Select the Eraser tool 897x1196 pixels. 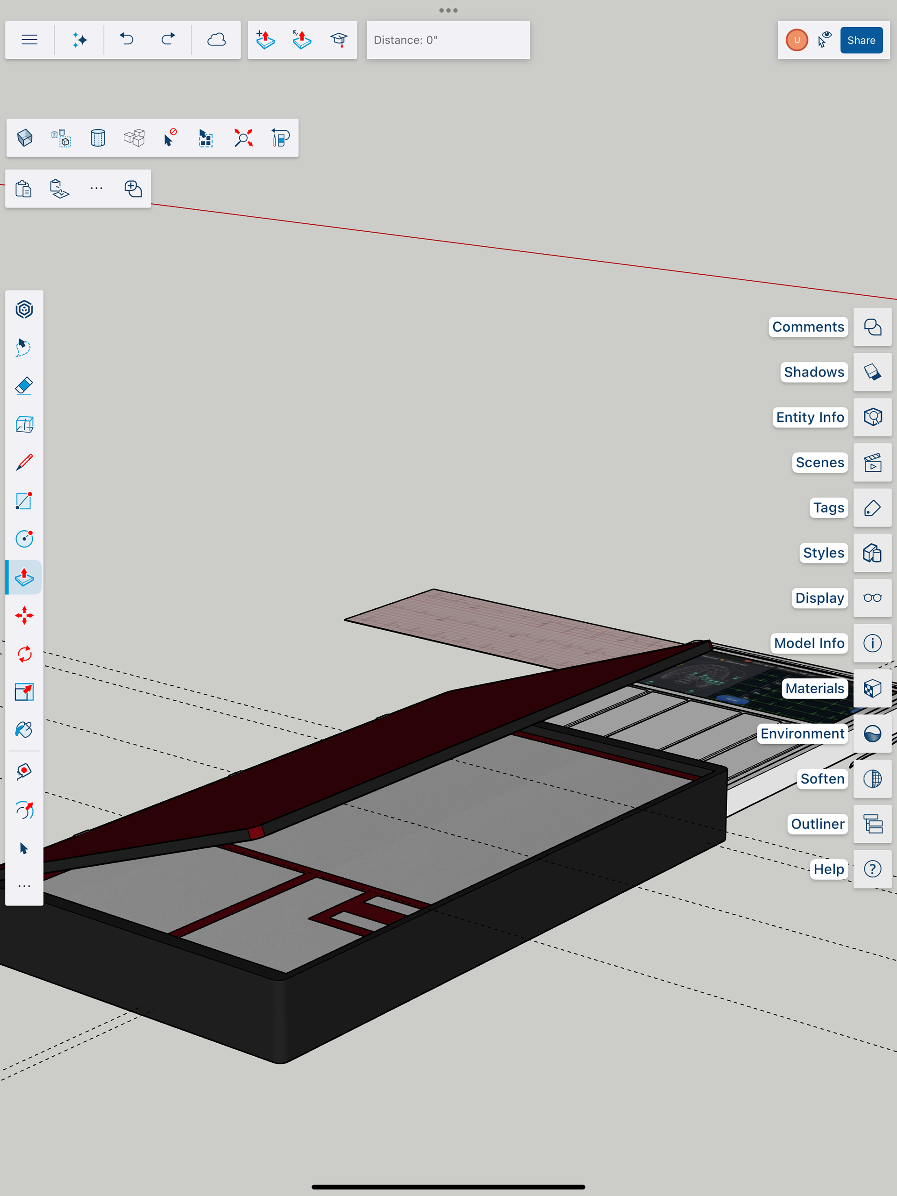(24, 386)
